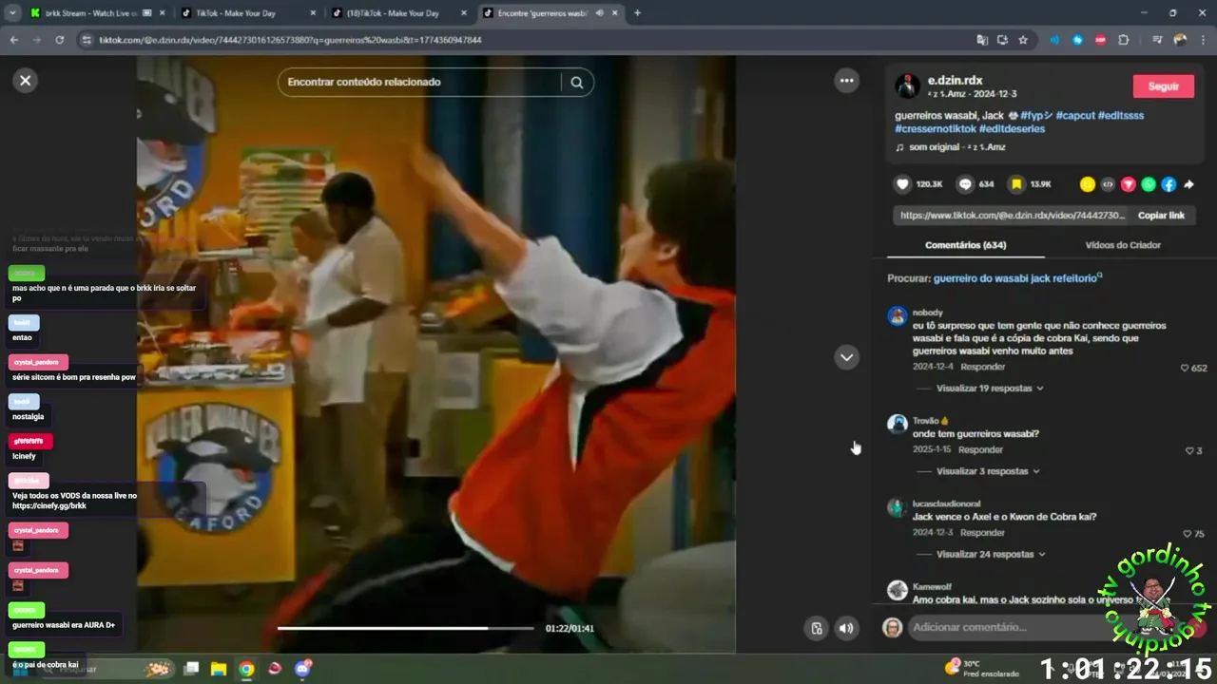Open the #cressernotiktok hashtag
This screenshot has width=1217, height=684.
point(934,128)
